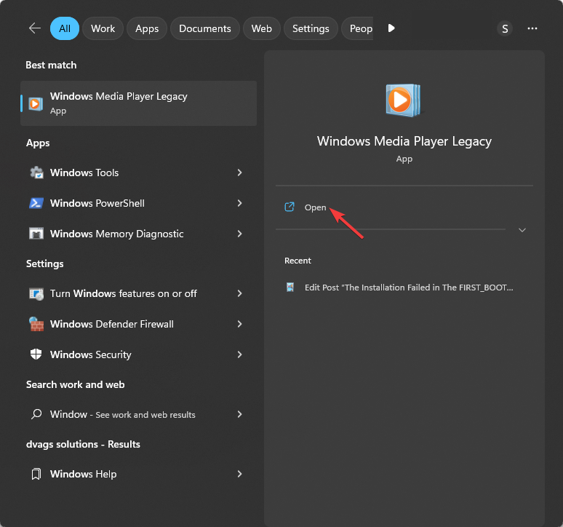Image resolution: width=563 pixels, height=527 pixels.
Task: Click the magnifier search icon
Action: click(x=36, y=414)
